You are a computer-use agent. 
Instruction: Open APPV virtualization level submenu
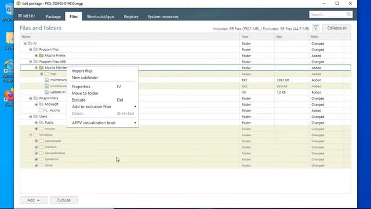pyautogui.click(x=103, y=122)
